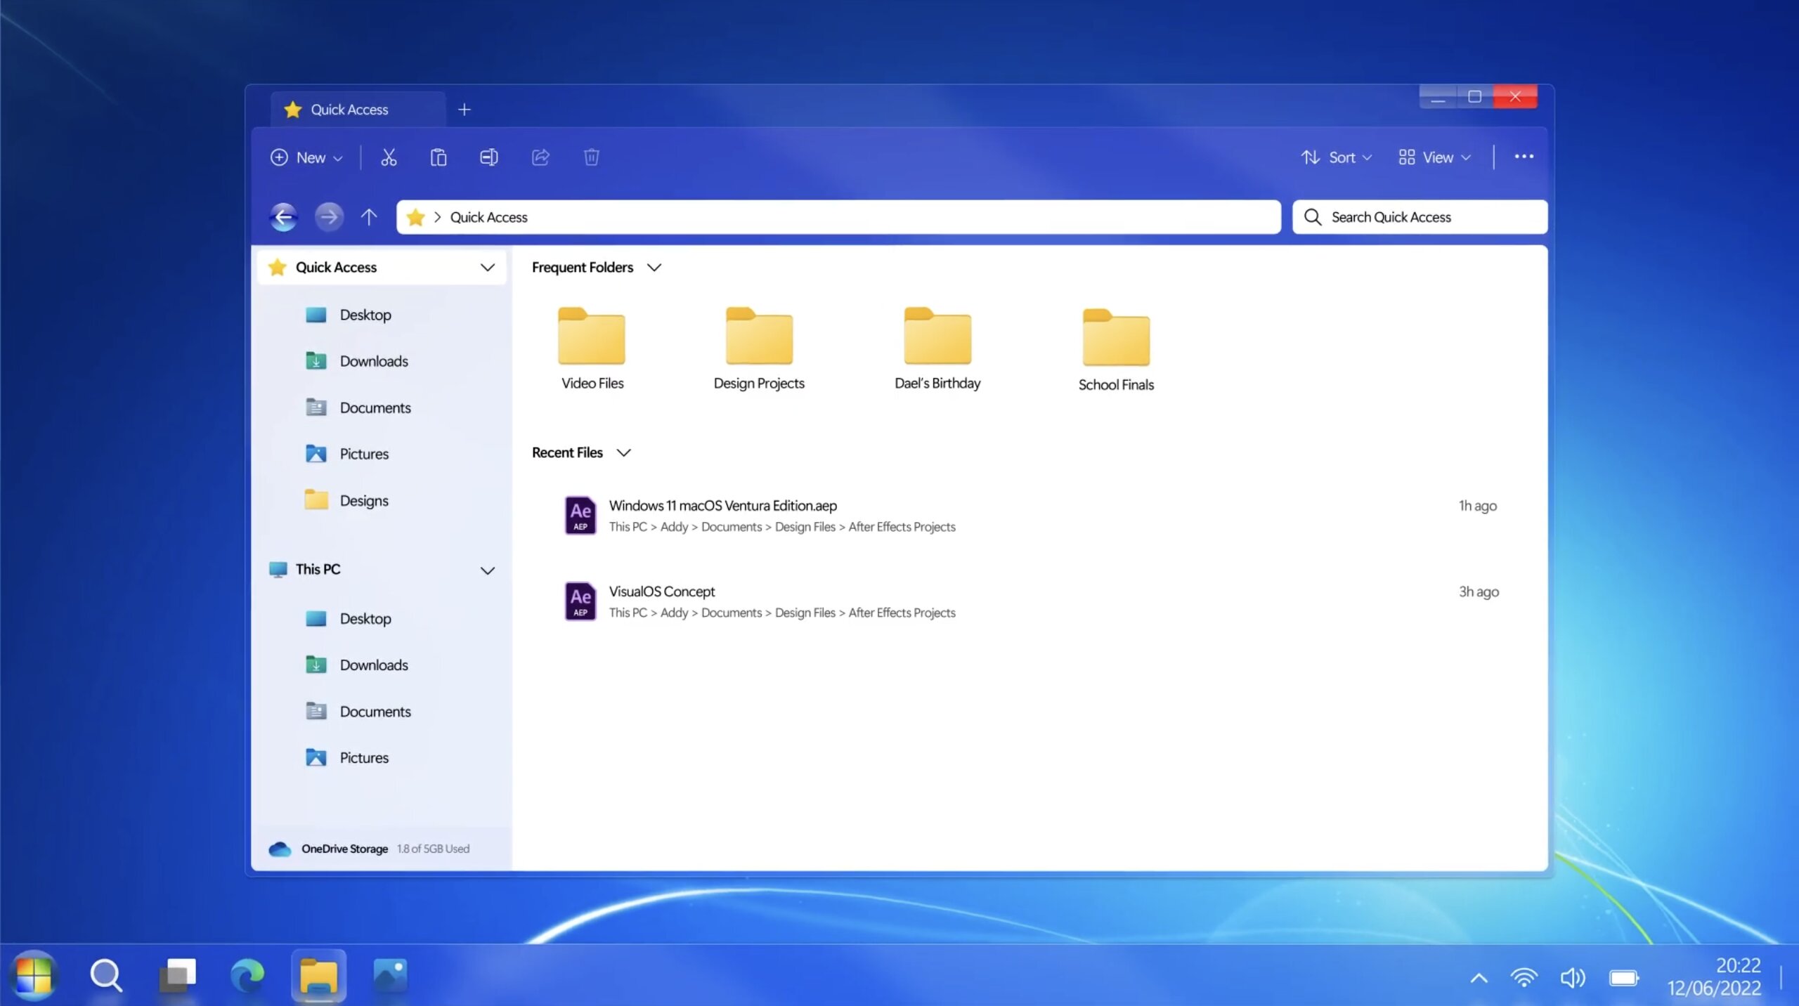The width and height of the screenshot is (1799, 1006).
Task: Go back with the left arrow button
Action: click(283, 217)
